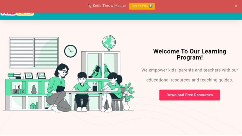The width and height of the screenshot is (242, 136).
Task: Click the framed "Ch" picture
Action: 29,76
